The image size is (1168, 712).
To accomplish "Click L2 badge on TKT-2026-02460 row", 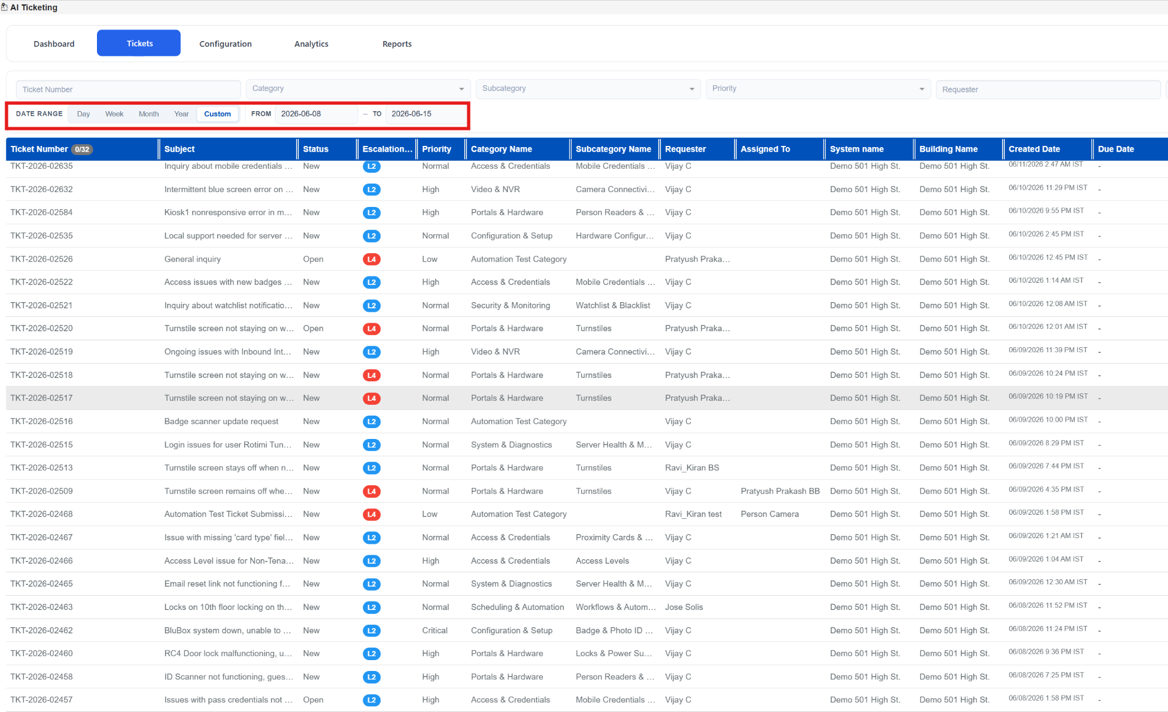I will pos(371,654).
